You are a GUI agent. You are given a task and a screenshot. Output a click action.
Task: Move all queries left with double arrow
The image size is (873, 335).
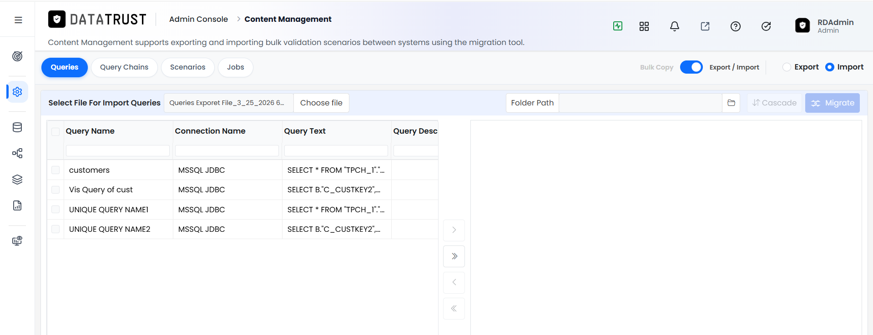tap(454, 309)
